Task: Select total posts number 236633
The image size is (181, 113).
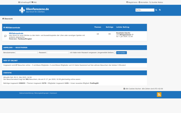Action: pos(22,83)
